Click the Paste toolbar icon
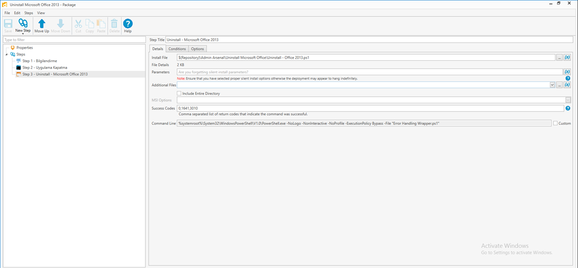This screenshot has height=268, width=578. pos(101,24)
